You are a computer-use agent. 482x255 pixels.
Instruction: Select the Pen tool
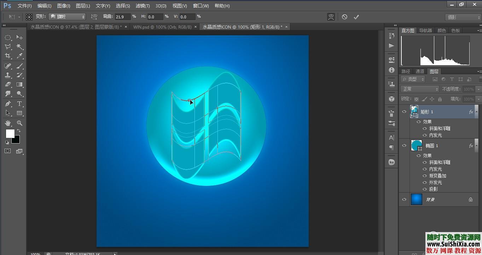pyautogui.click(x=8, y=104)
